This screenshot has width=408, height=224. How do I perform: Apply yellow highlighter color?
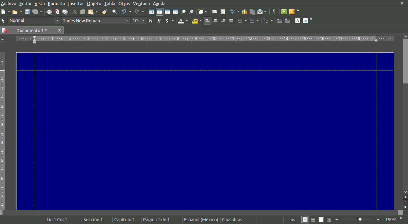click(x=195, y=21)
